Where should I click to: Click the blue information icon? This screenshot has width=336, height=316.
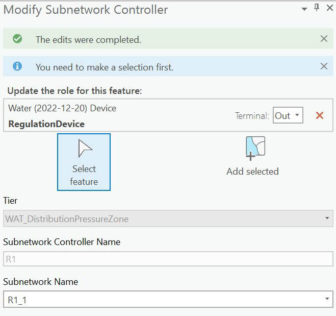[17, 66]
